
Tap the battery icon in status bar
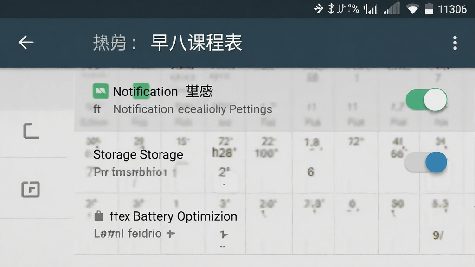(x=429, y=9)
